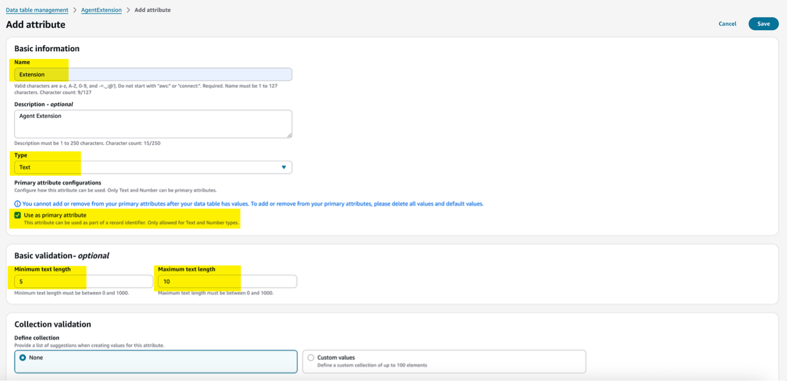
Task: Click into the Description text area
Action: (x=153, y=124)
